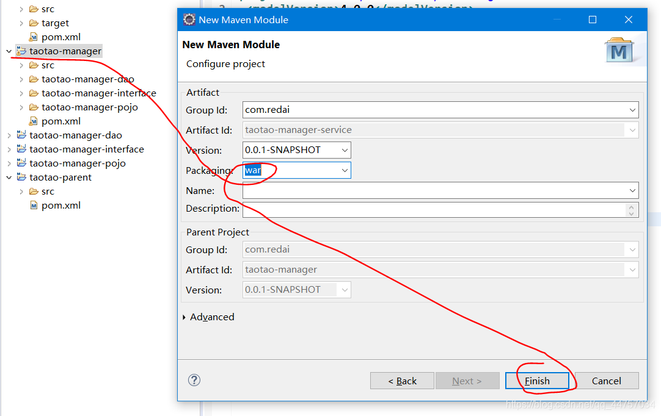This screenshot has height=416, width=661.
Task: Select the taotao-parent project label
Action: (x=60, y=178)
